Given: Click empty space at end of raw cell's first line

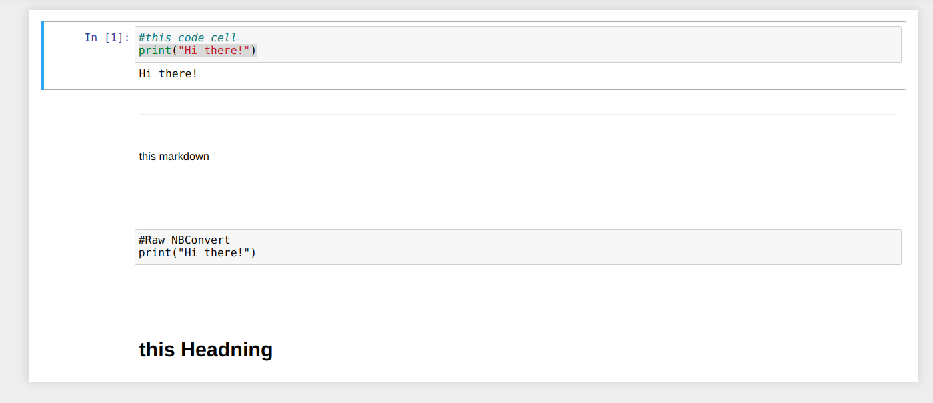Looking at the screenshot, I should pos(534,240).
